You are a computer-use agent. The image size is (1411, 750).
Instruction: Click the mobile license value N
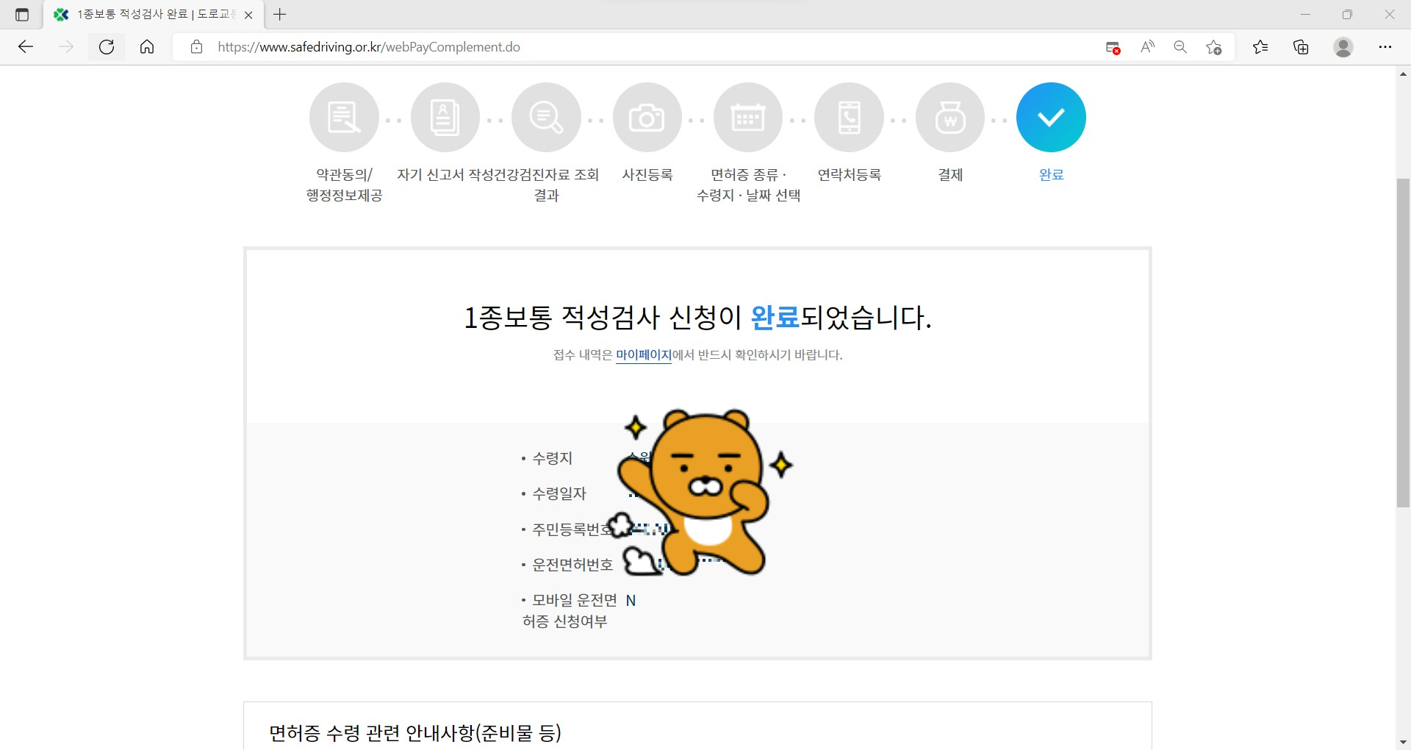click(631, 601)
